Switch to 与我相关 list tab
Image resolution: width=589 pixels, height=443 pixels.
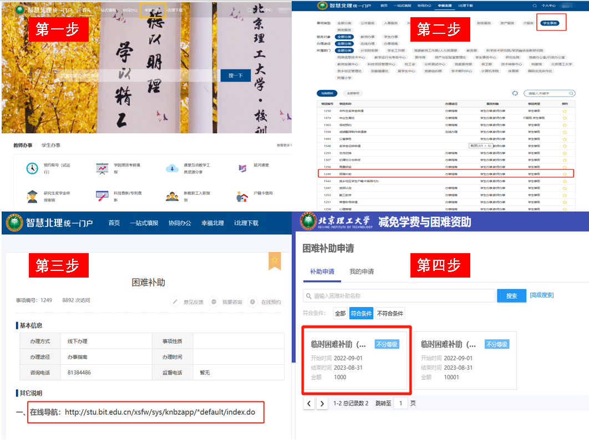coord(327,93)
